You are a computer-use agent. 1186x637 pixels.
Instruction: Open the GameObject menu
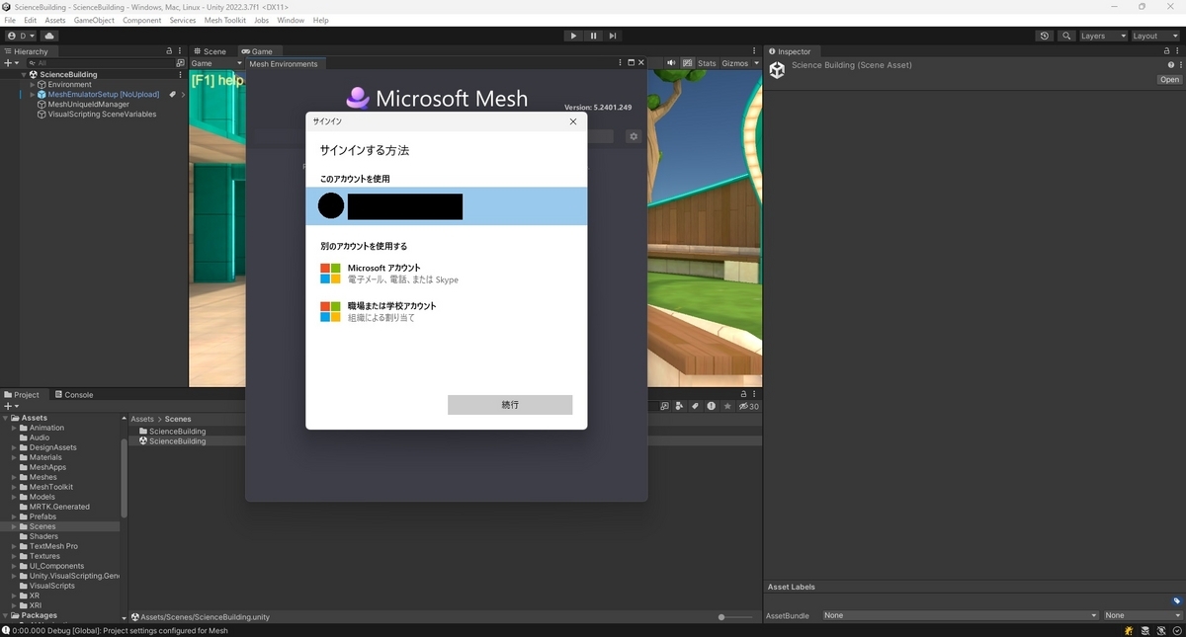pos(94,20)
